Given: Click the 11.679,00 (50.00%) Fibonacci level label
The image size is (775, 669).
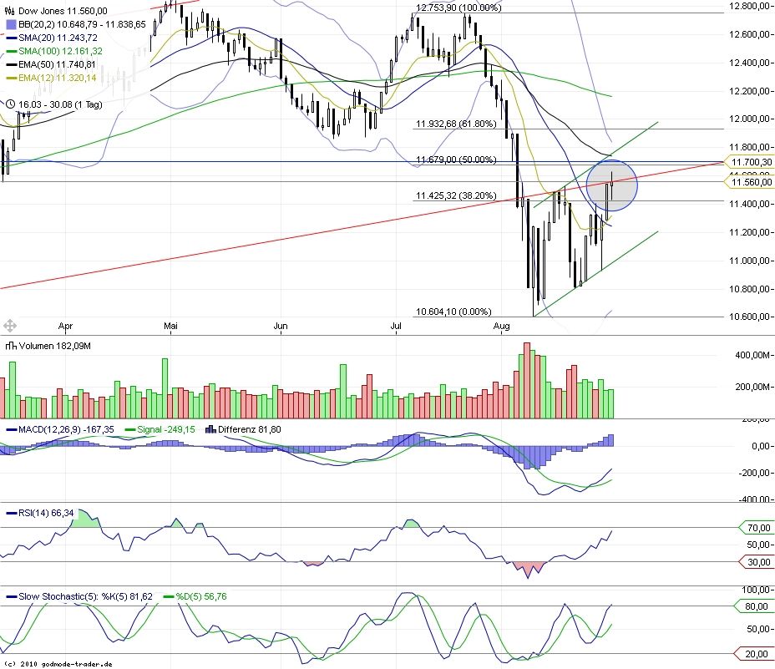Looking at the screenshot, I should coord(456,159).
